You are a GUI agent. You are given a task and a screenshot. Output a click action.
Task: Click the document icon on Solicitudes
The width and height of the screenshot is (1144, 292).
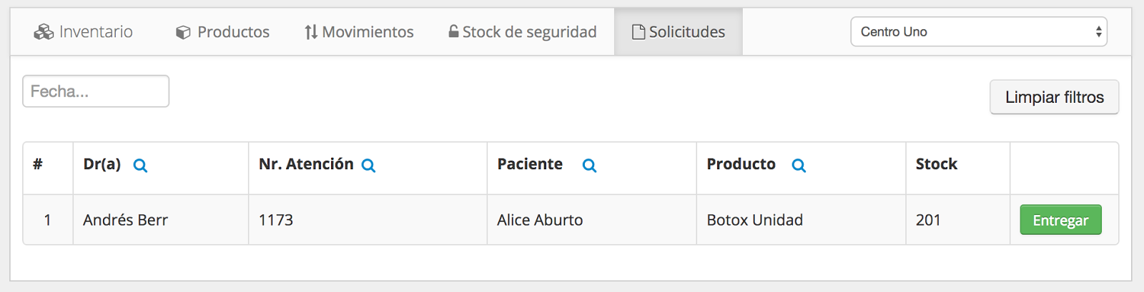638,32
